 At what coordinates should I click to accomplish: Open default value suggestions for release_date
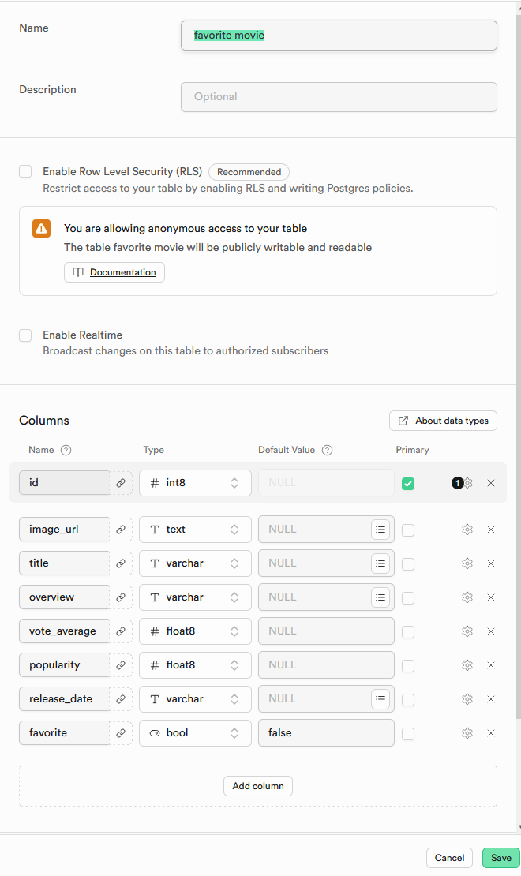click(x=380, y=699)
